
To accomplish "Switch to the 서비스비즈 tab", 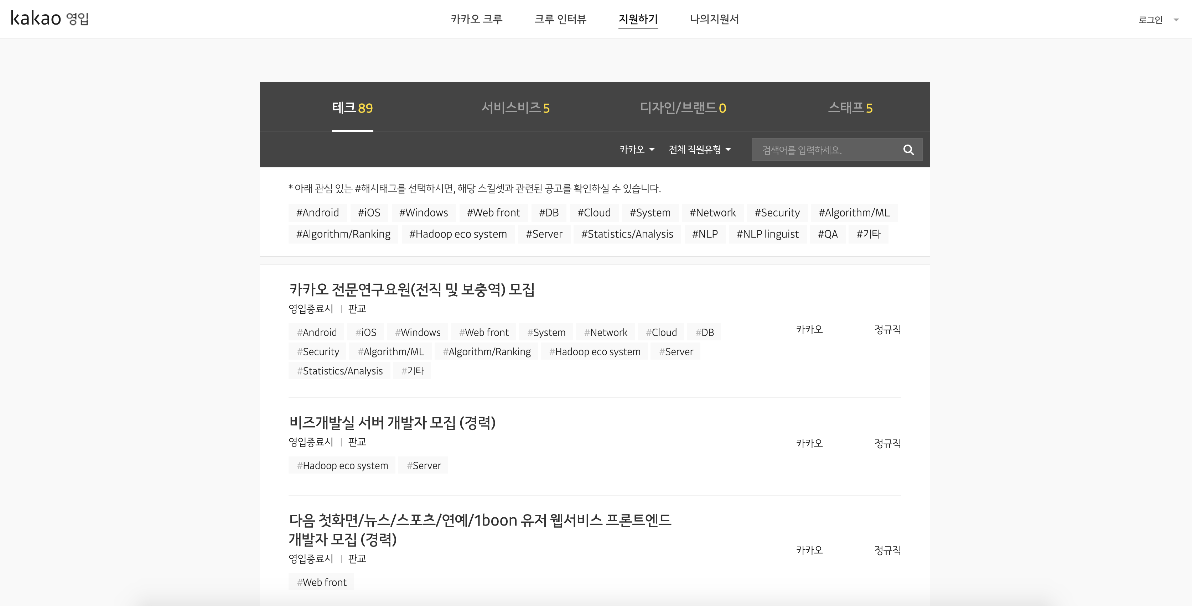I will pos(515,108).
